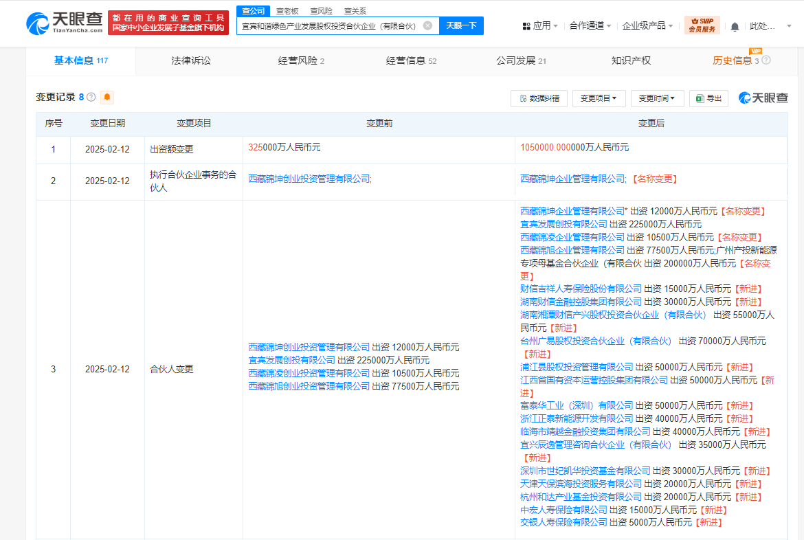The height and width of the screenshot is (540, 804).
Task: Open the user account dropdown arrow
Action: tap(789, 26)
